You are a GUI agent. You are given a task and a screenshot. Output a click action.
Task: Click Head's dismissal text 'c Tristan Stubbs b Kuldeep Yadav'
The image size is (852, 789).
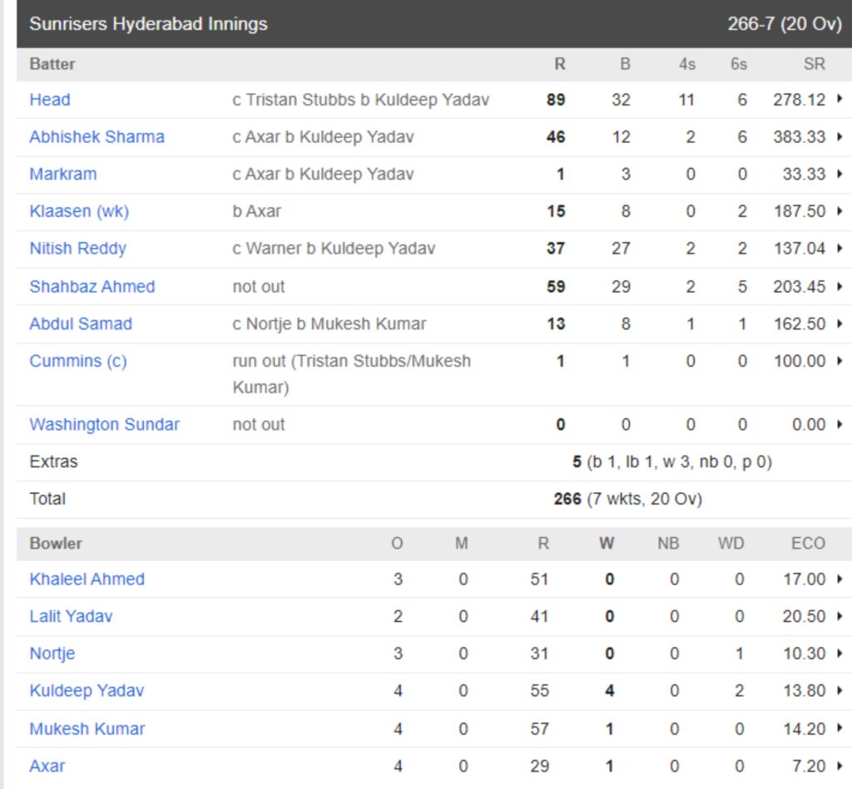pos(361,100)
